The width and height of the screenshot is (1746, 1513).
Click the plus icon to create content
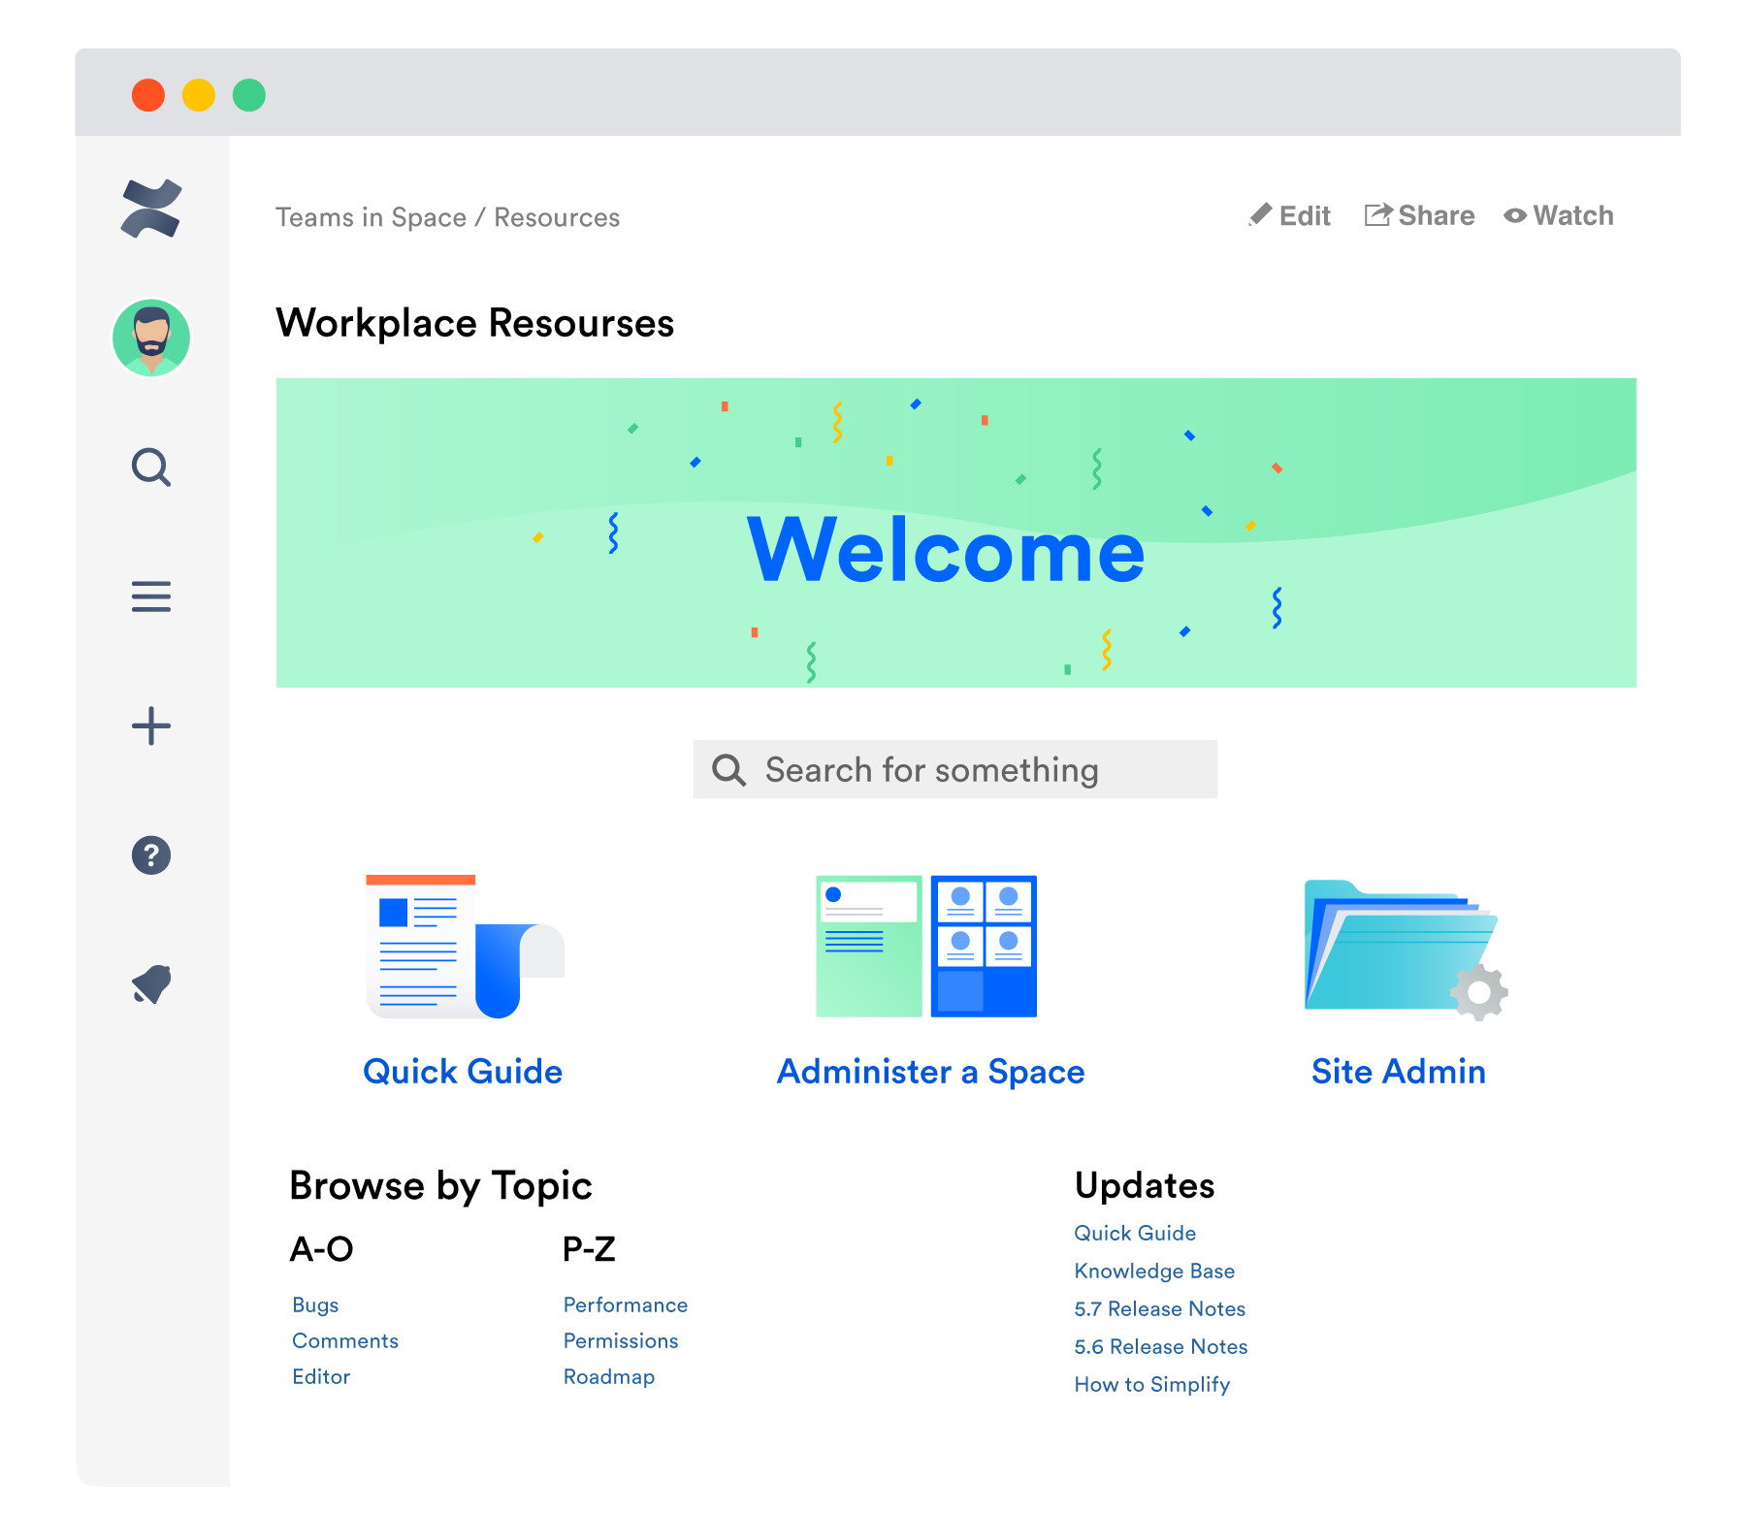(151, 726)
